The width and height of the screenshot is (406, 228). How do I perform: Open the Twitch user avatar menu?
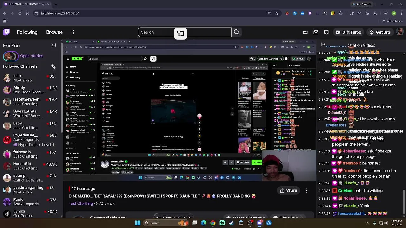coord(400,32)
